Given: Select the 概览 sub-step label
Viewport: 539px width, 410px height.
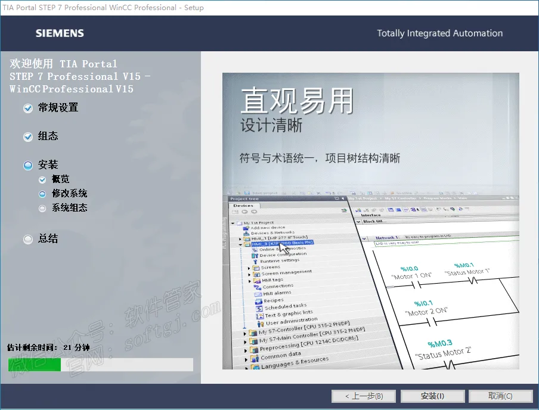Looking at the screenshot, I should pos(60,179).
